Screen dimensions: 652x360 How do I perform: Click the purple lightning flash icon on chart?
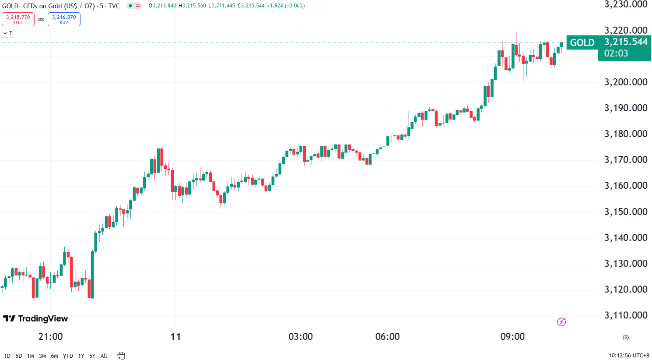561,322
